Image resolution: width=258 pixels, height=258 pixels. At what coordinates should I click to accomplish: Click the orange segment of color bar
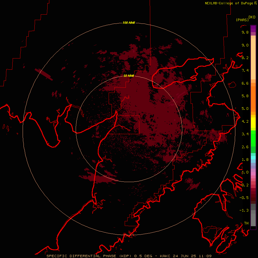tap(253, 99)
